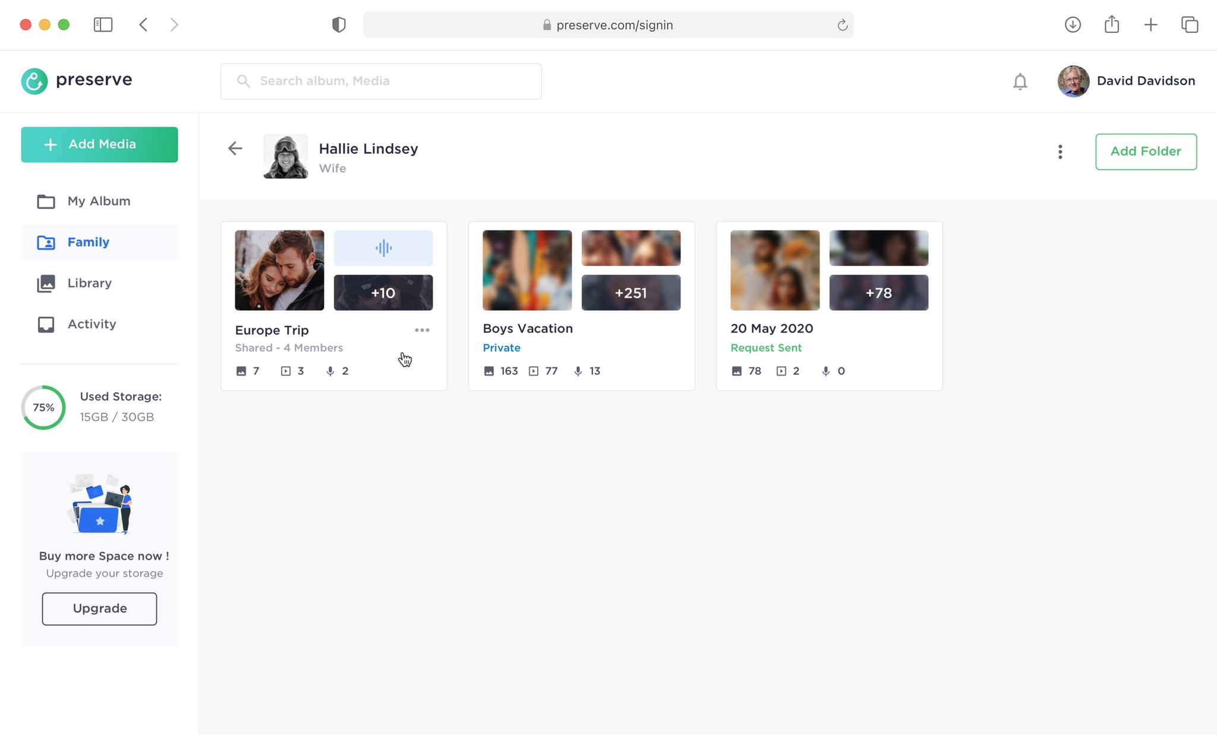Reload the page with the refresh icon

842,25
